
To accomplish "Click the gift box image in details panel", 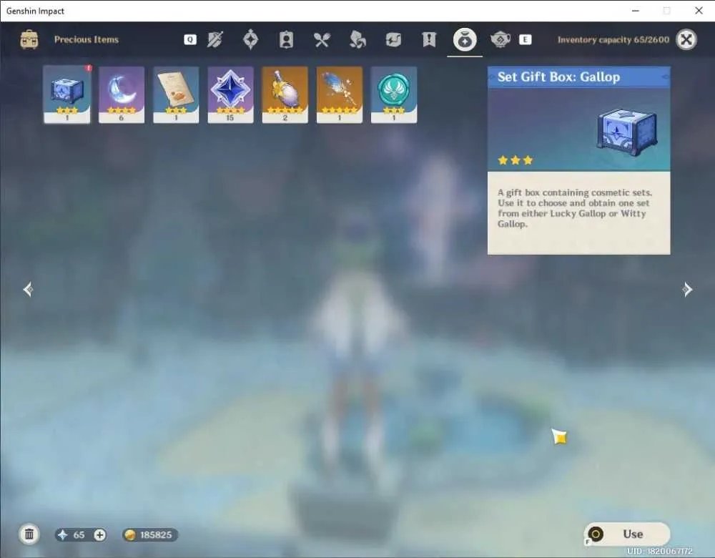I will click(x=627, y=132).
